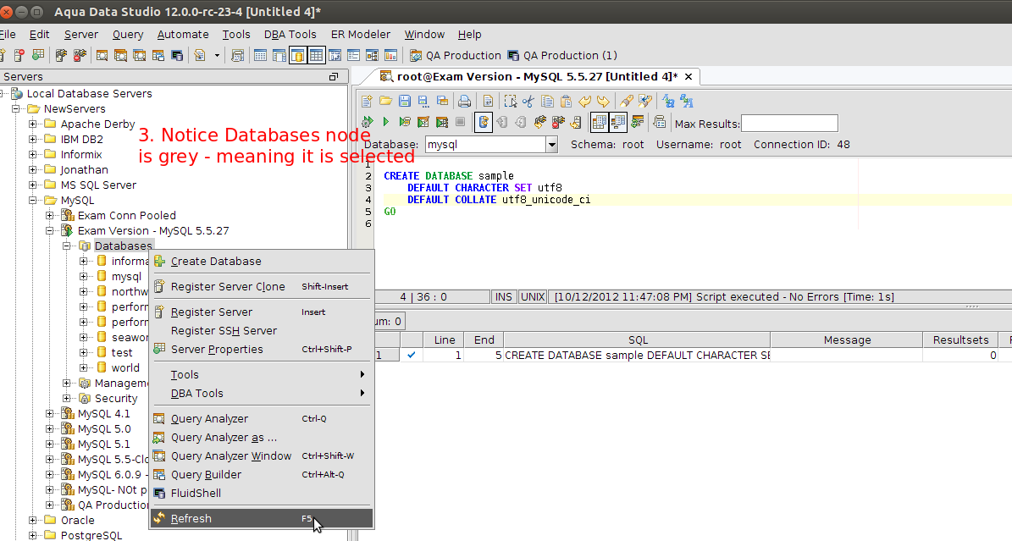The width and height of the screenshot is (1012, 541).
Task: Click the Redo arrow icon
Action: (x=604, y=102)
